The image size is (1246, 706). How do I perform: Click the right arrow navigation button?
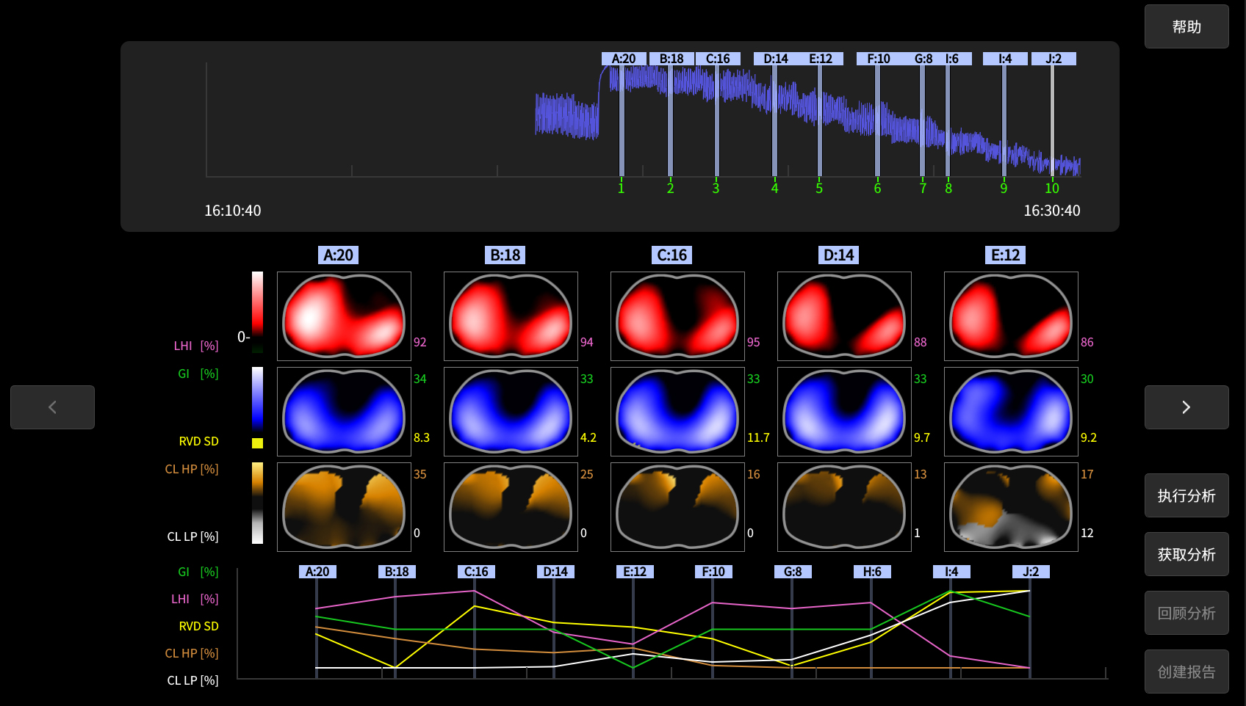[x=1186, y=407]
